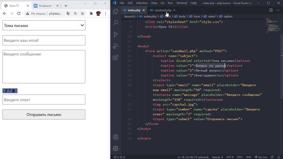Click the Введите ответ captcha field

click(x=44, y=99)
